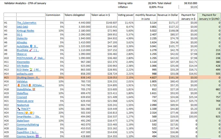This screenshot has width=221, height=139.
Task: Select tokens delegated cell 428.880
Action: (x=77, y=136)
